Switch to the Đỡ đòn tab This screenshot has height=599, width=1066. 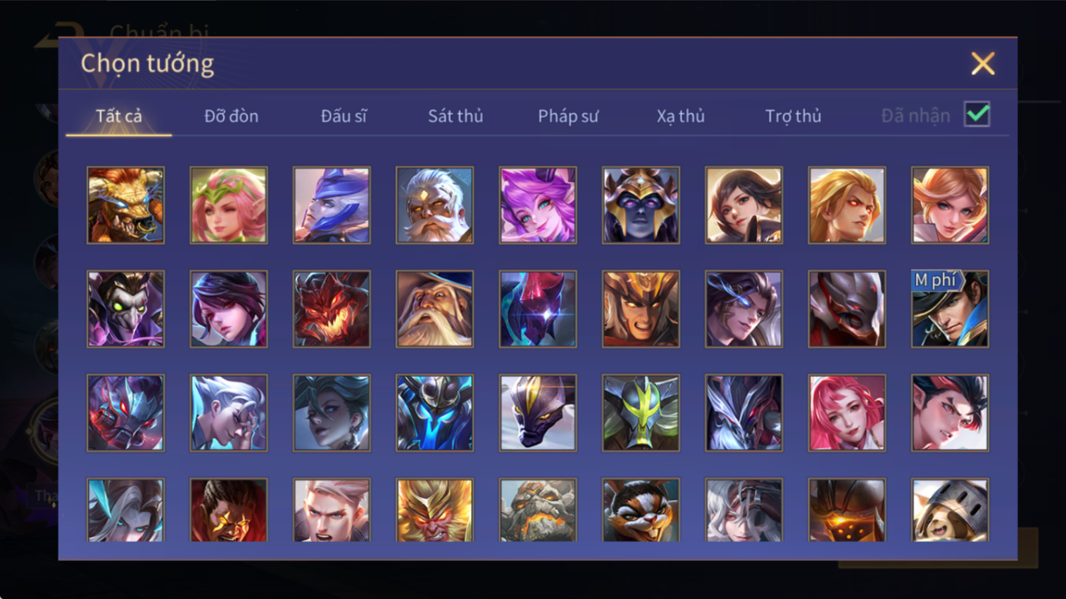(231, 116)
